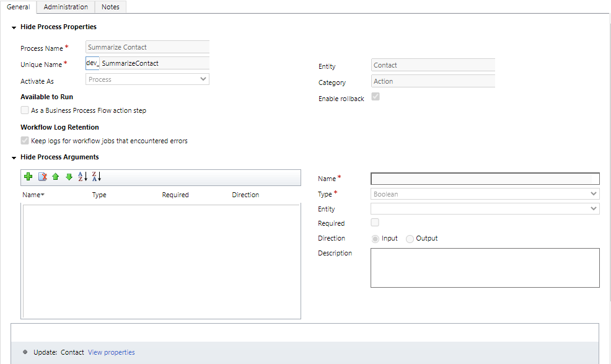The height and width of the screenshot is (364, 611).
Task: Switch to the Notes tab
Action: (111, 7)
